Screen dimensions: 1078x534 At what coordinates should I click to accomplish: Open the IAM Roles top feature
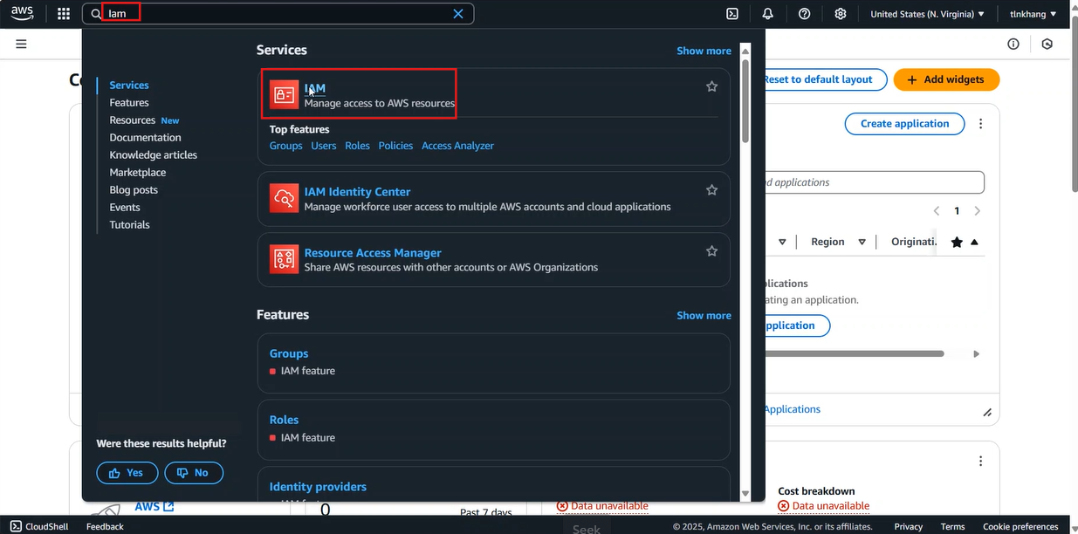pos(358,146)
